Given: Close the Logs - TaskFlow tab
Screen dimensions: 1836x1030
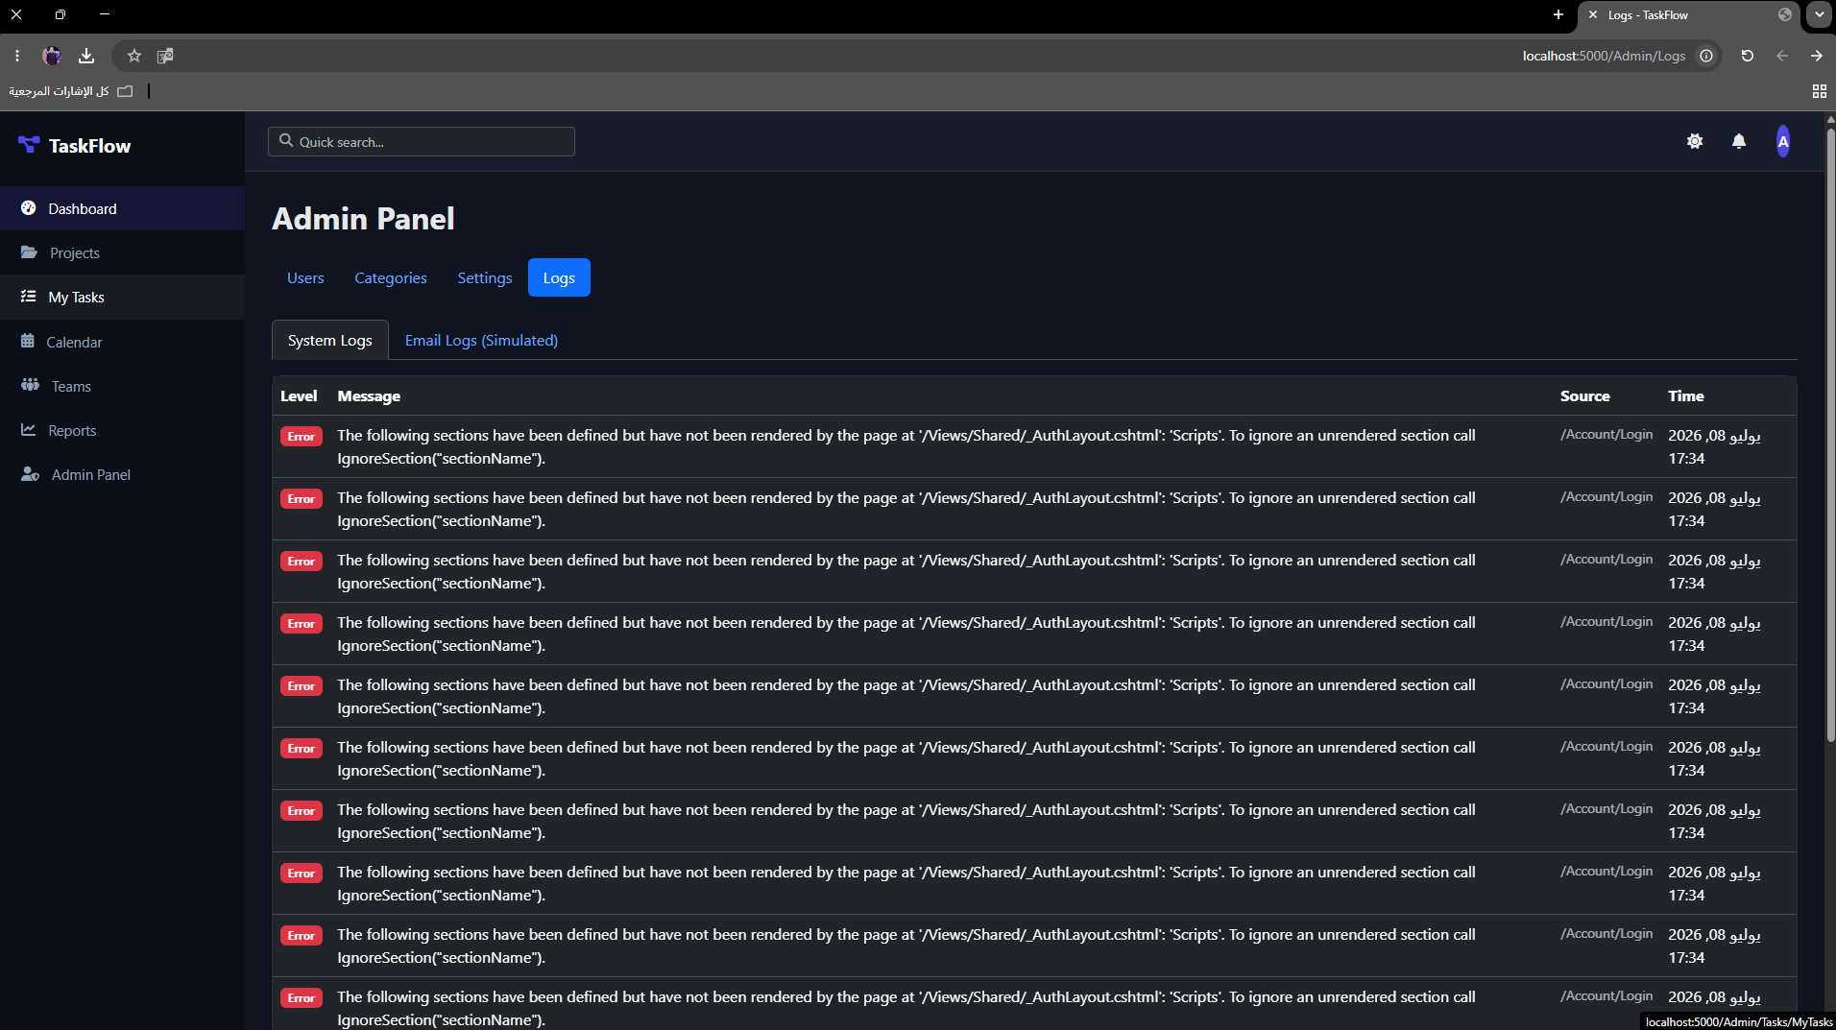Looking at the screenshot, I should (1593, 14).
